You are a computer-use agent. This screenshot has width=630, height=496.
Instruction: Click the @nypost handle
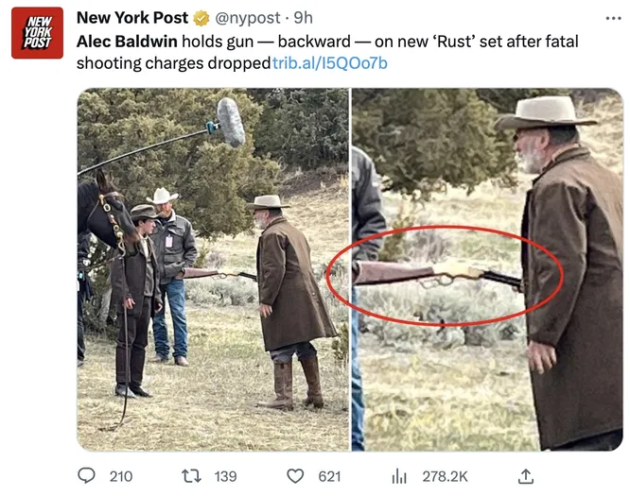[248, 18]
